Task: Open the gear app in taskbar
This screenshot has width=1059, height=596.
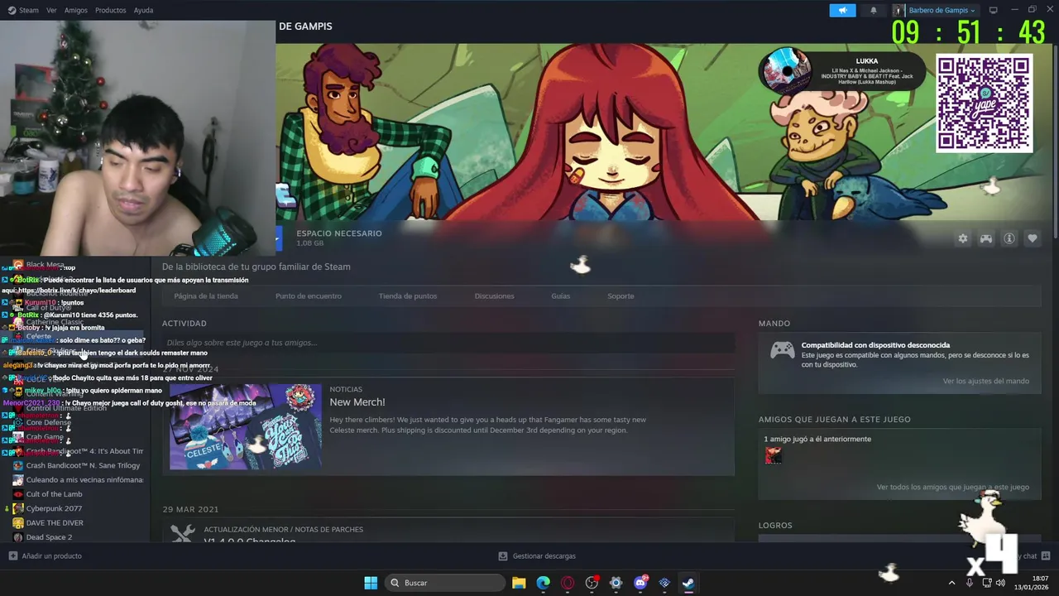Action: [616, 583]
